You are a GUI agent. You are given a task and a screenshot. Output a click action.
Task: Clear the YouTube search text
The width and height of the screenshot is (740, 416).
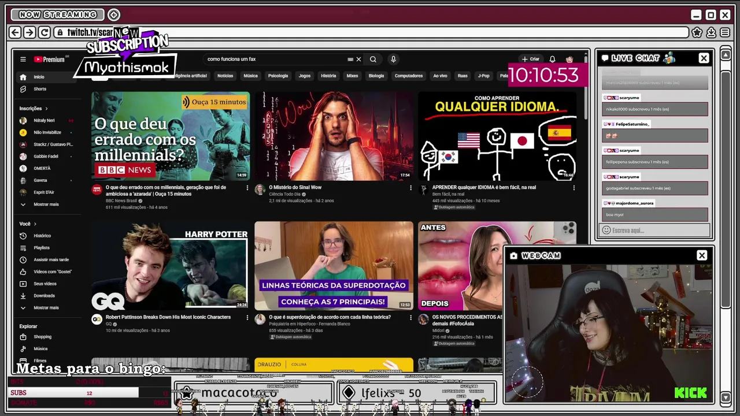[x=358, y=59]
